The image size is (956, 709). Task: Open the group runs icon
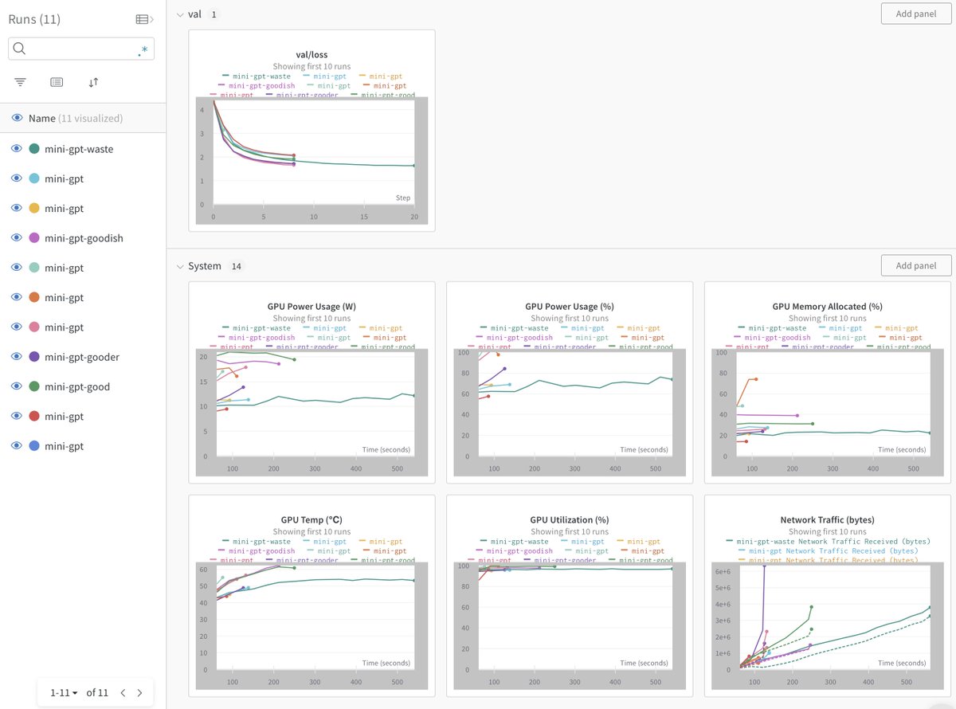coord(57,82)
